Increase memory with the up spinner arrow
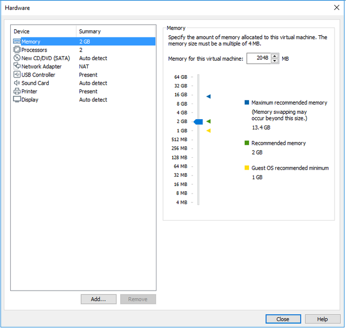 point(275,56)
